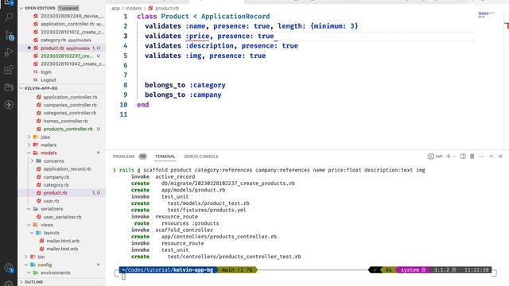Expand the environments folder
Screen dimensions: 509x286
[29, 272]
